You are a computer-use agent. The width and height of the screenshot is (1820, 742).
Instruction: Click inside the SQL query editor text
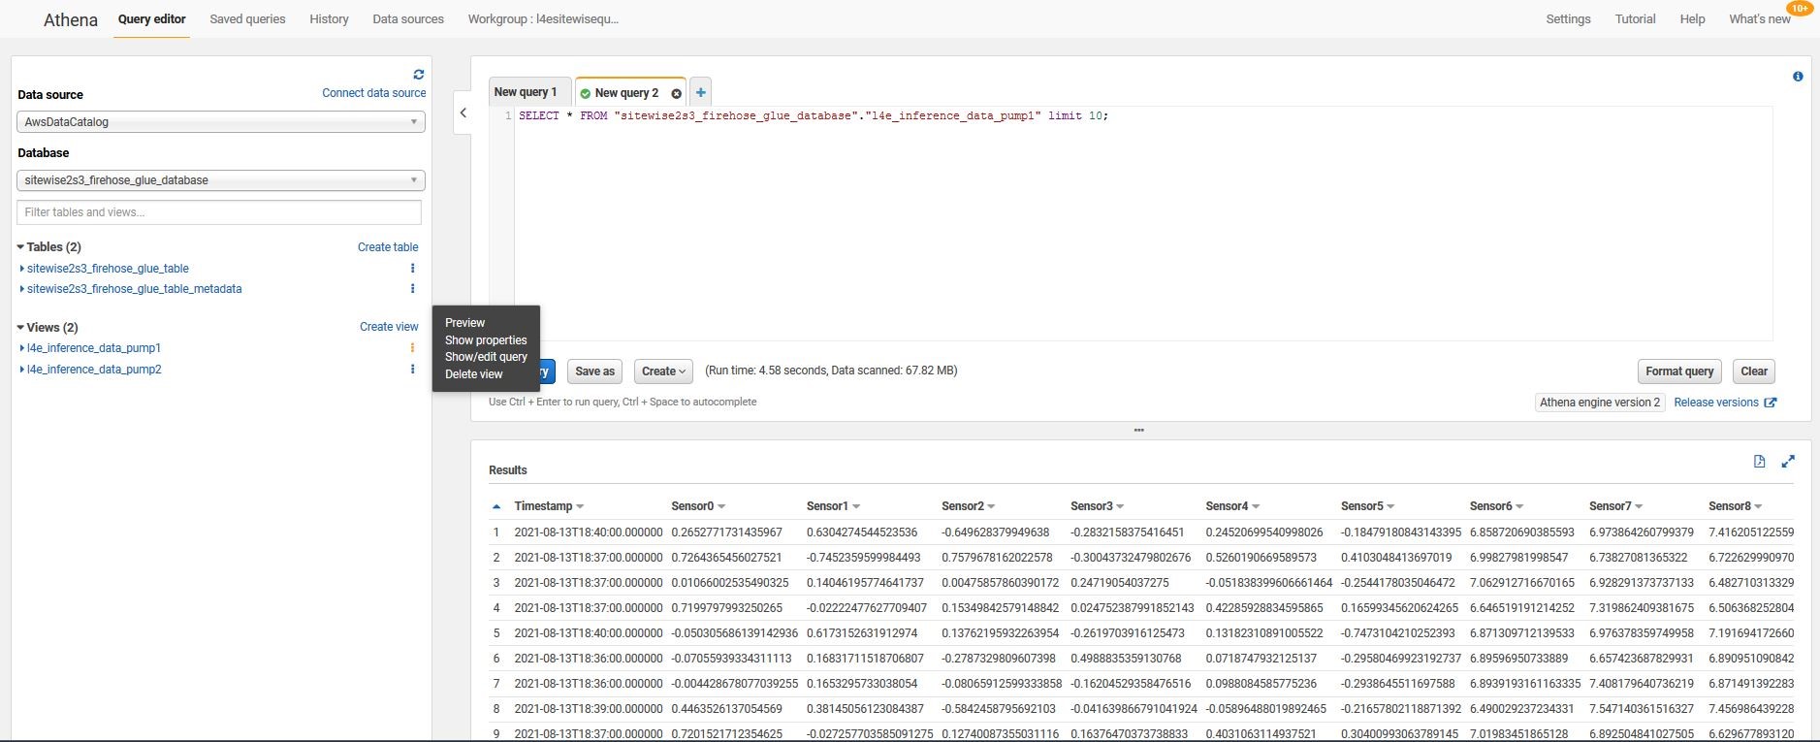(813, 116)
